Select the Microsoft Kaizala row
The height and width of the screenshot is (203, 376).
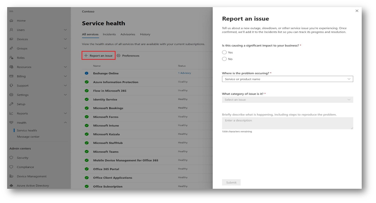point(147,134)
